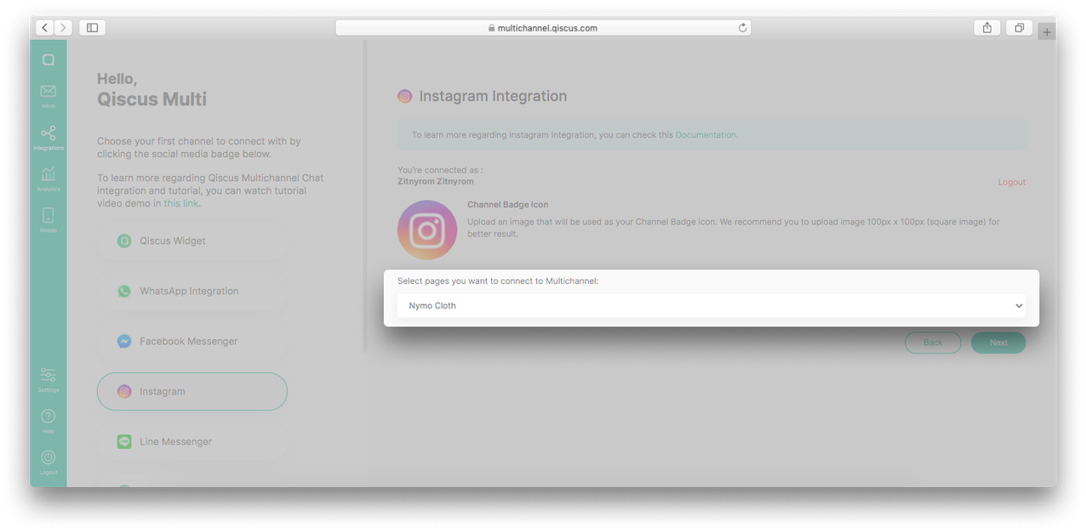The height and width of the screenshot is (532, 1086).
Task: Click the Safari address bar
Action: [543, 27]
